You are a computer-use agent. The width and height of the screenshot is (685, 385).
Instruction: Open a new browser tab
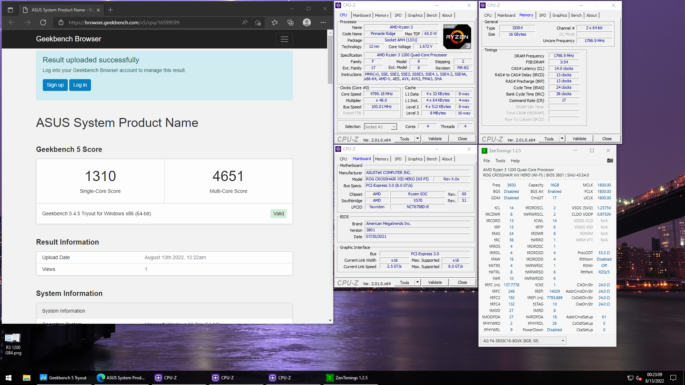tap(110, 10)
